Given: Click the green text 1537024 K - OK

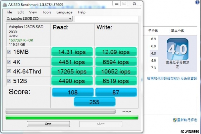Looking at the screenshot, I should tap(21, 40).
